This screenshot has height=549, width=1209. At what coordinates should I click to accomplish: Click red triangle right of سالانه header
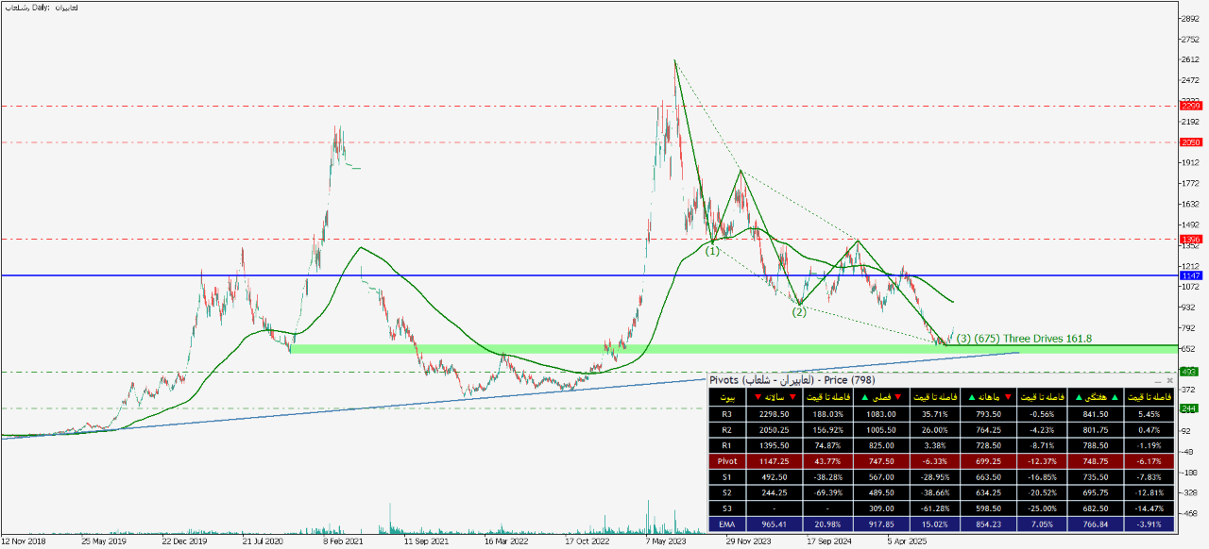792,397
